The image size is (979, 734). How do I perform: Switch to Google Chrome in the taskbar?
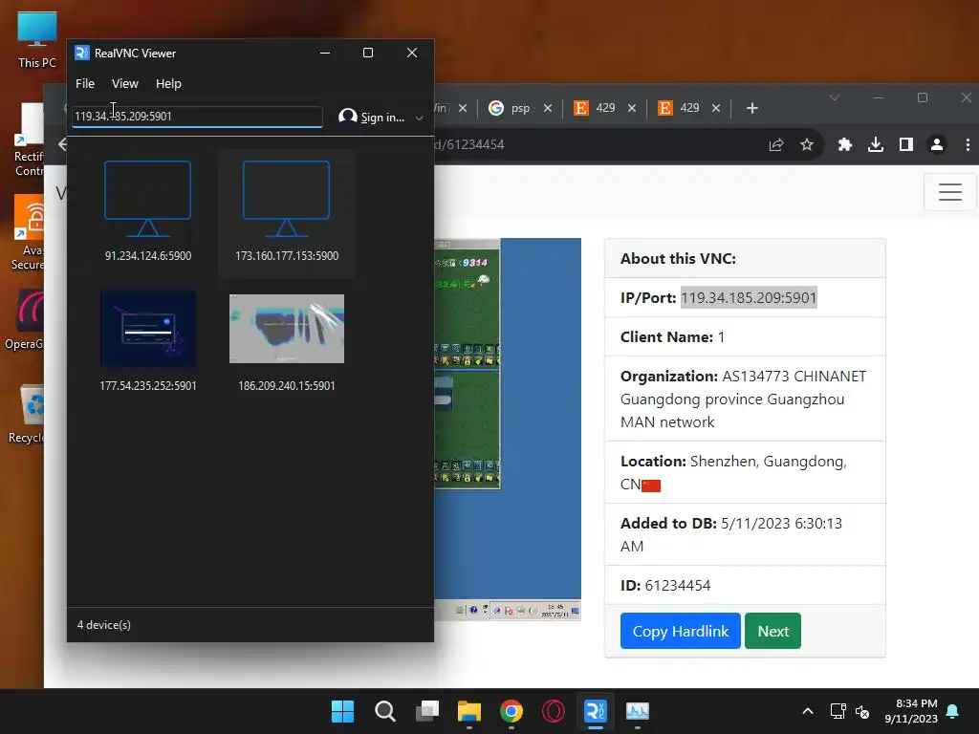pos(511,711)
